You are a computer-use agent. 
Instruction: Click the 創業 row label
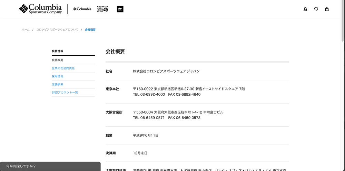pos(109,136)
